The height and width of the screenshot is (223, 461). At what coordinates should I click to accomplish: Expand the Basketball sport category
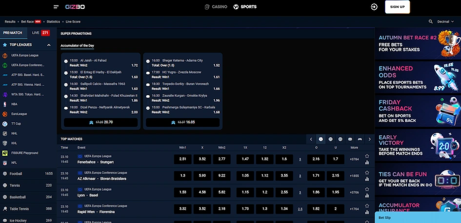point(28,197)
